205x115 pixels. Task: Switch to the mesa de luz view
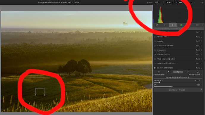(x=154, y=2)
